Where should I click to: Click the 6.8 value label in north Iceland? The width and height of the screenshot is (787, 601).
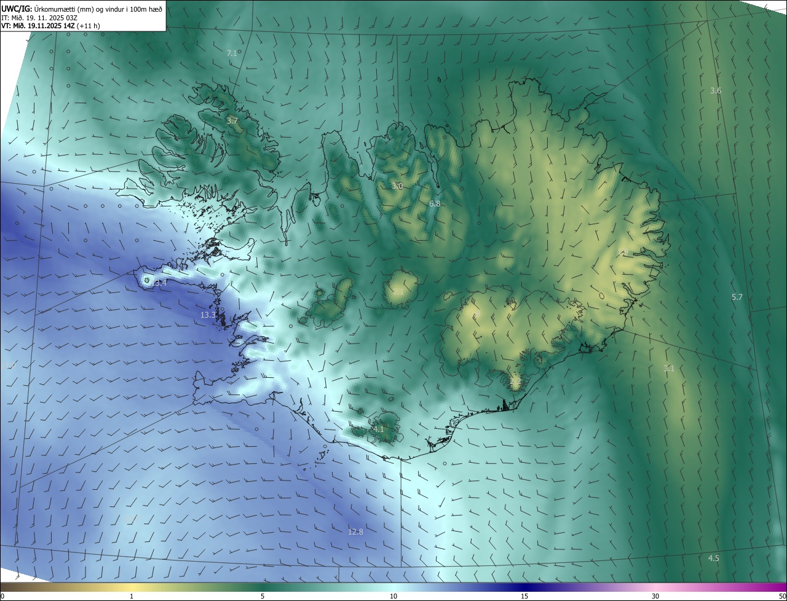tap(435, 203)
